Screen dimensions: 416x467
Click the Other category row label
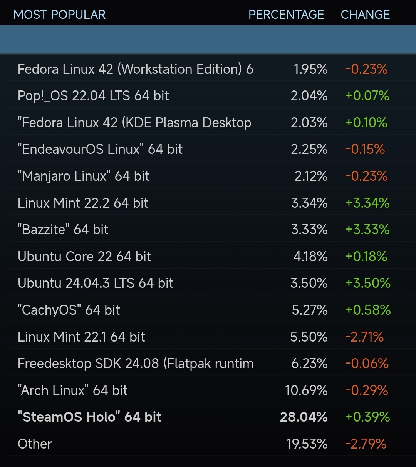point(35,444)
